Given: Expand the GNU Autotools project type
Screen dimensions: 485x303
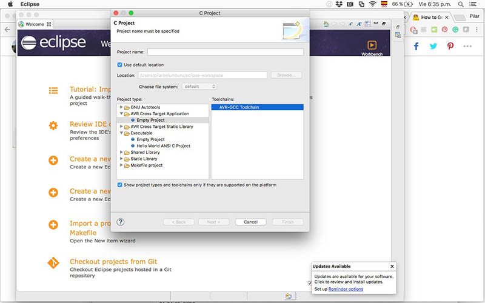Looking at the screenshot, I should click(x=121, y=107).
